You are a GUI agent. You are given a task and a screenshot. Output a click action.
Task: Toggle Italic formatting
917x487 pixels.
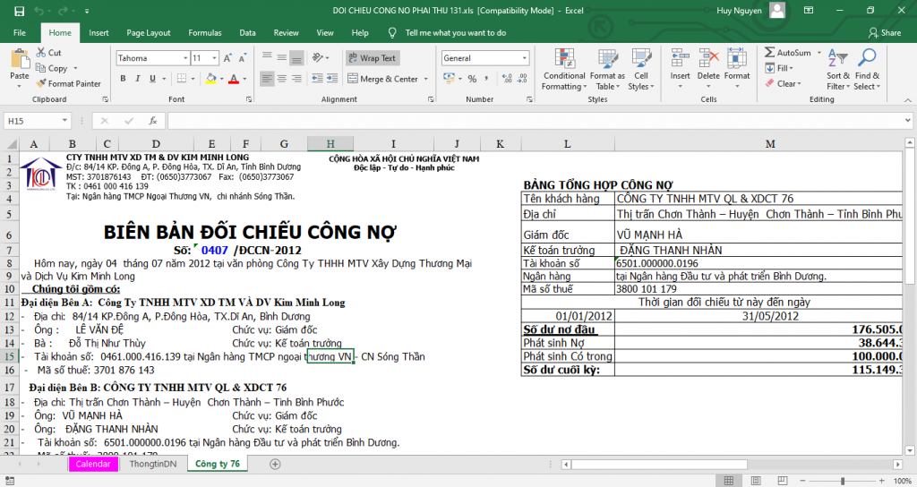pyautogui.click(x=137, y=79)
